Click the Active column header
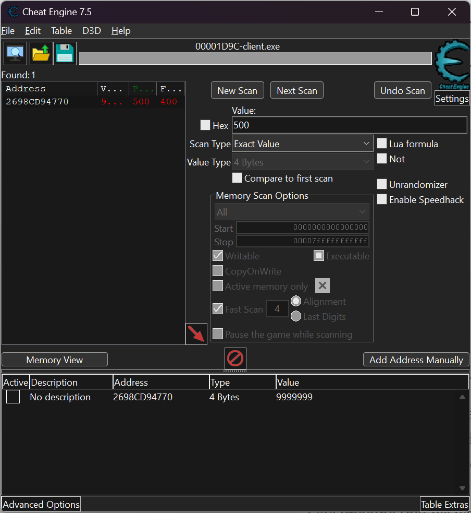This screenshot has width=471, height=513. 16,382
